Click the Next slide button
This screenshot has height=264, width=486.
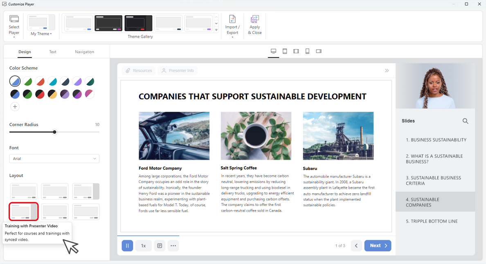pyautogui.click(x=377, y=246)
